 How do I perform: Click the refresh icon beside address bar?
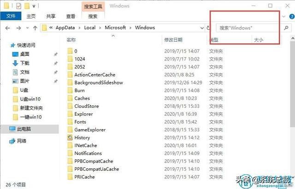pyautogui.click(x=208, y=28)
